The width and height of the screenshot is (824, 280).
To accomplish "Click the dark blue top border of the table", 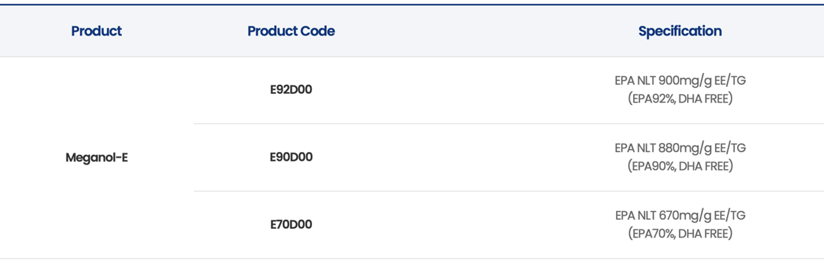I will point(412,4).
